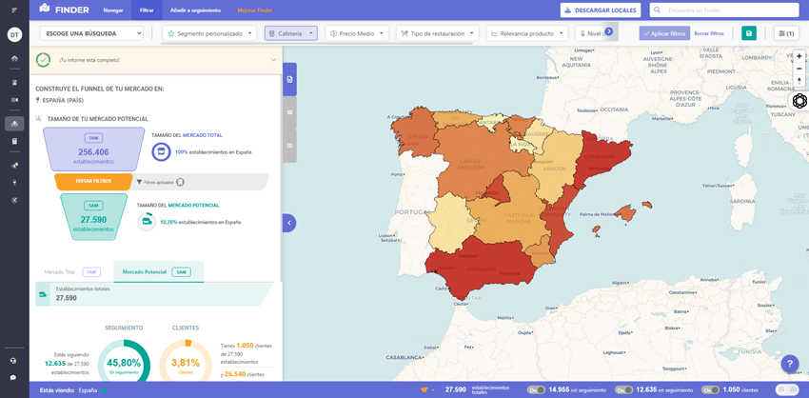
Task: Switch to the Mercado Potencial SAM tab
Action: pos(158,271)
